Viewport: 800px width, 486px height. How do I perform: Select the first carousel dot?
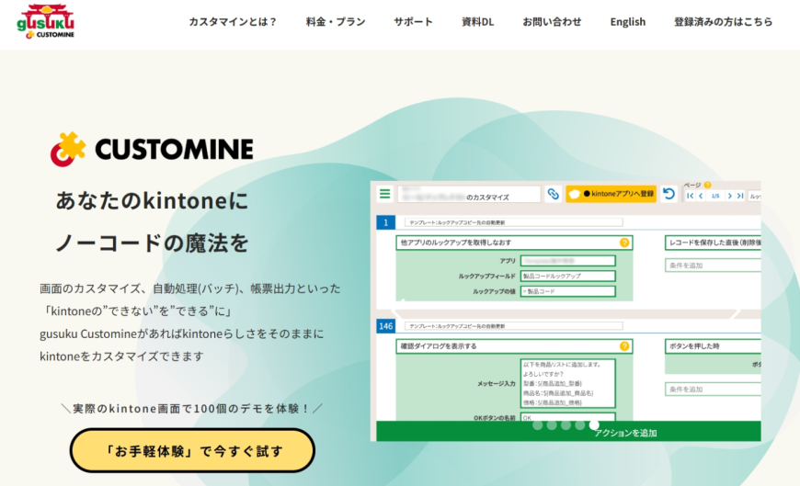point(537,425)
